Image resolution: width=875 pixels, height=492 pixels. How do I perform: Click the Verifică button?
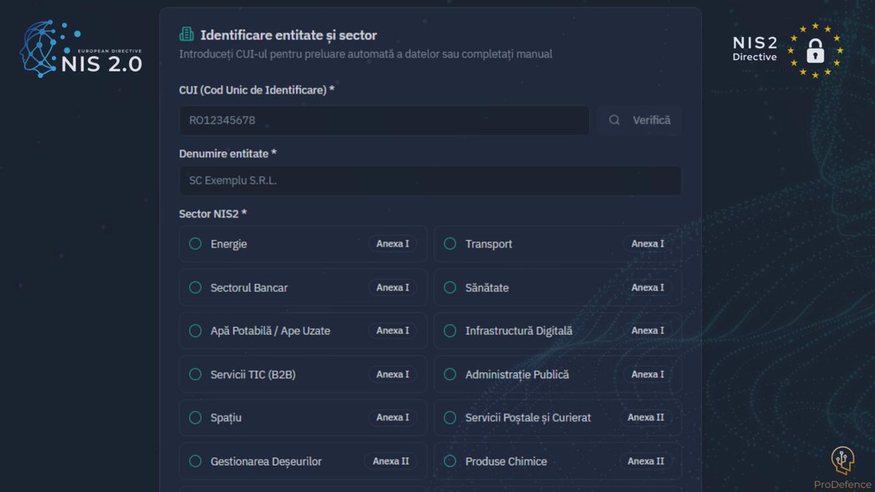click(639, 120)
